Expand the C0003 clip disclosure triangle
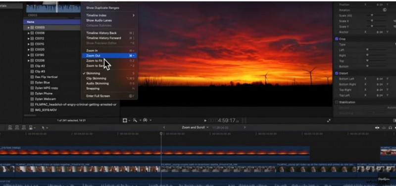Viewport: 396px width, 186px height. (29, 28)
